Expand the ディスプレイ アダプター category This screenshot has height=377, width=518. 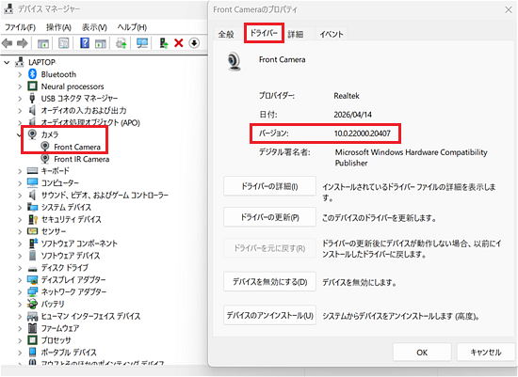(x=20, y=280)
